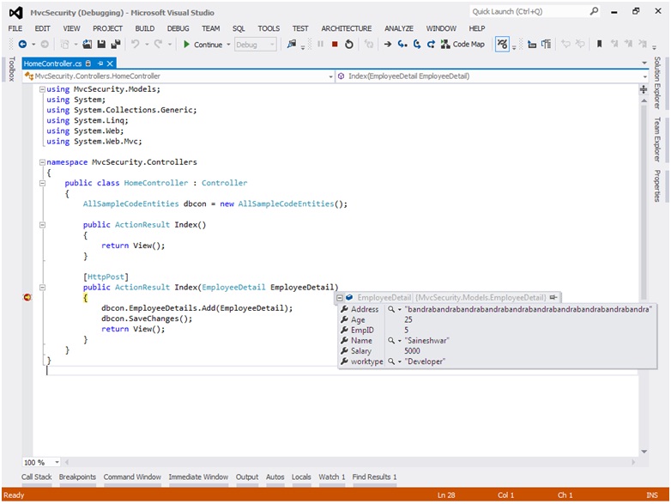Viewport: 671px width, 504px height.
Task: Open the FILE menu
Action: (x=15, y=28)
